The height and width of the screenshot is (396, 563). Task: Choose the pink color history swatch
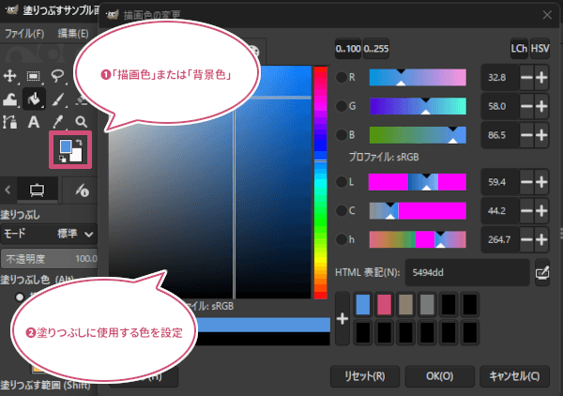pos(384,304)
